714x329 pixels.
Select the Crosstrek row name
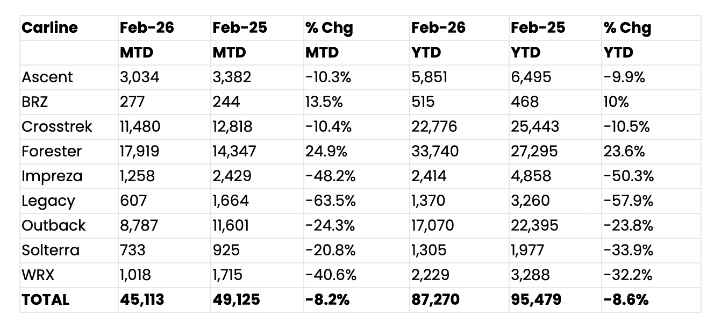click(x=57, y=127)
